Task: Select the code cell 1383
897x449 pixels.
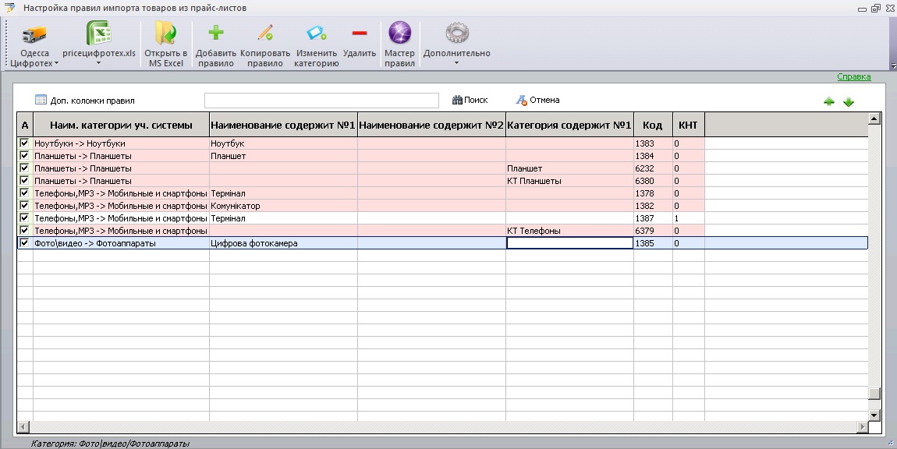Action: (653, 143)
